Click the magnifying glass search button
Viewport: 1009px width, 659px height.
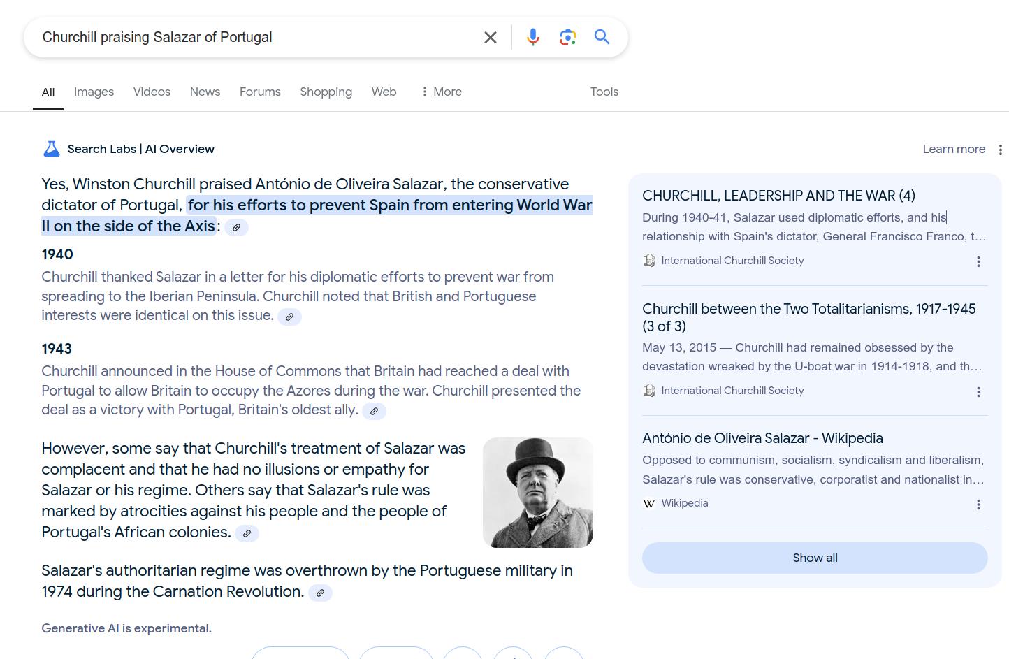click(602, 38)
